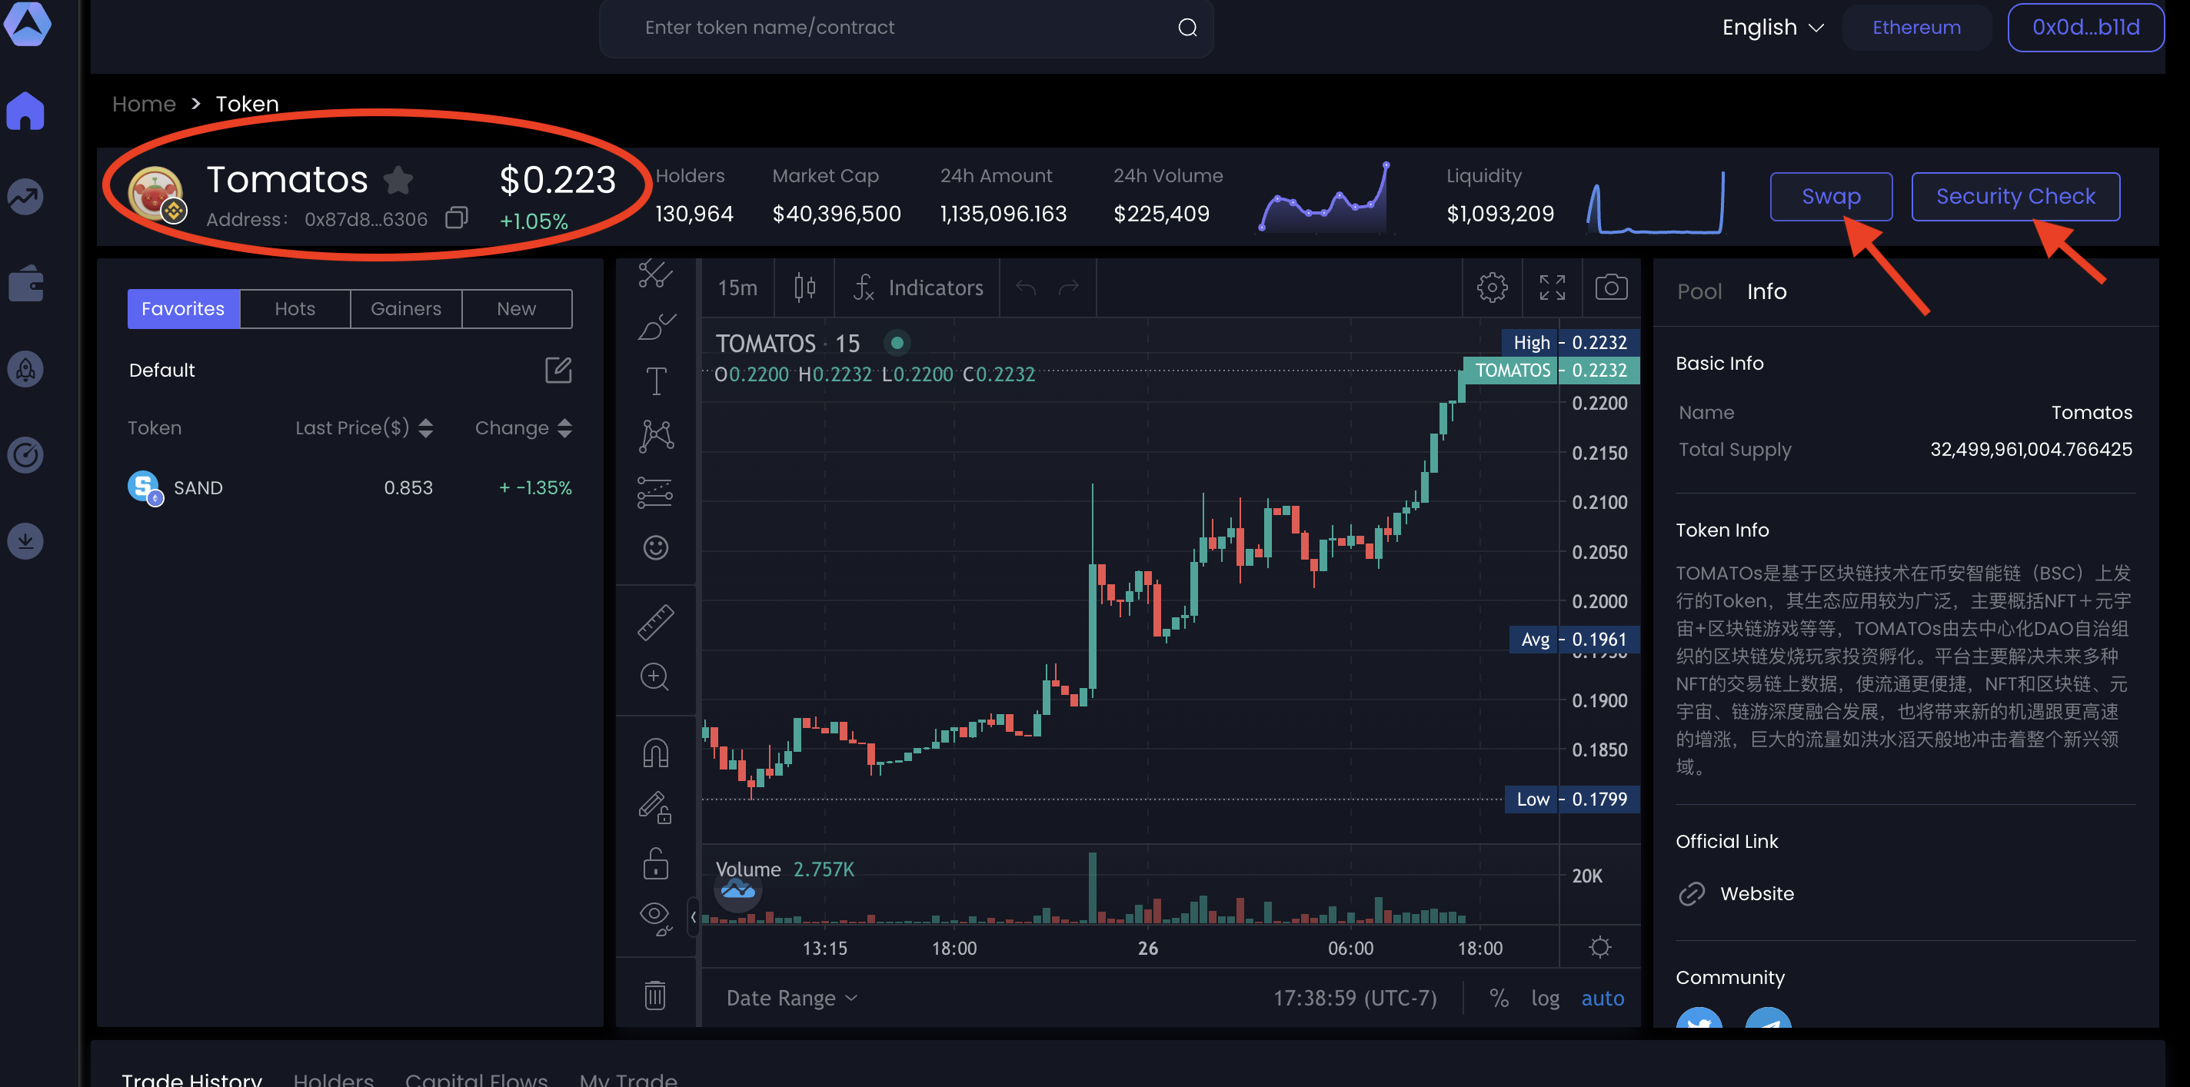
Task: Open the 15m interval selector
Action: (737, 288)
